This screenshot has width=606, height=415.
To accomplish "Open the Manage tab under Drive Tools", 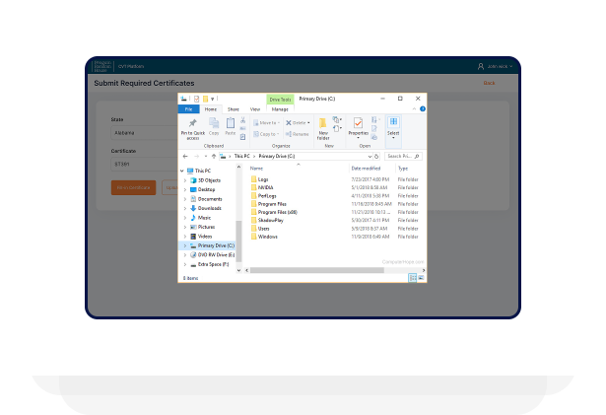I will click(280, 109).
